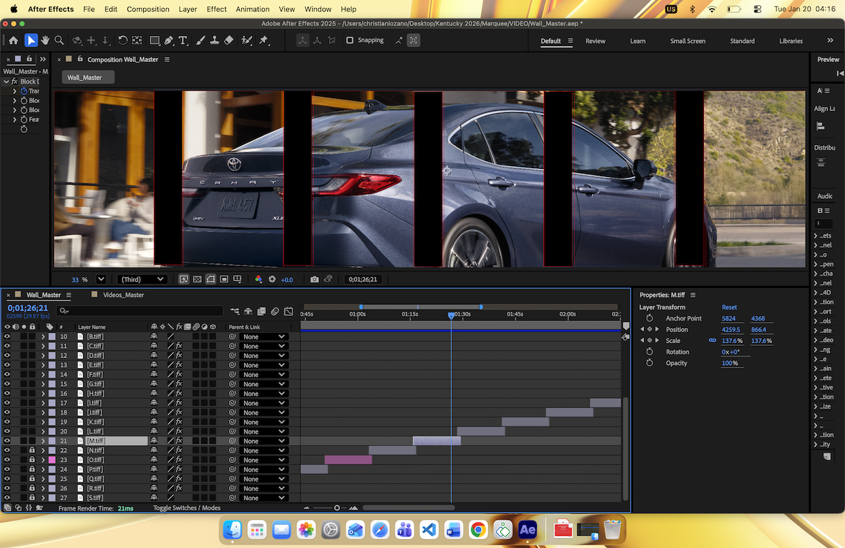Open Parent dropdown for K.tiff layer

tap(264, 422)
